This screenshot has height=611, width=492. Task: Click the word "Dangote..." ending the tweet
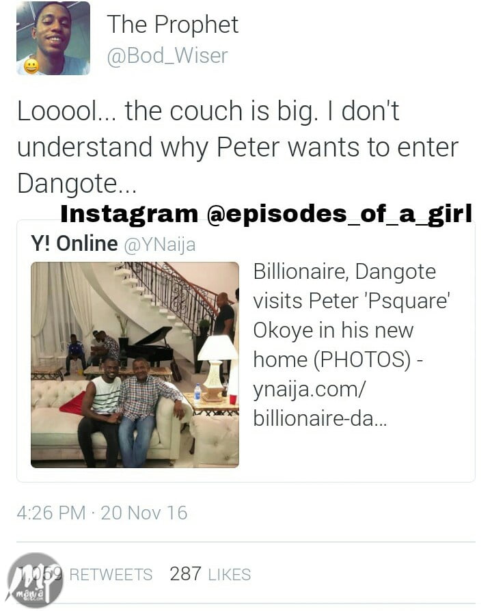[x=77, y=183]
